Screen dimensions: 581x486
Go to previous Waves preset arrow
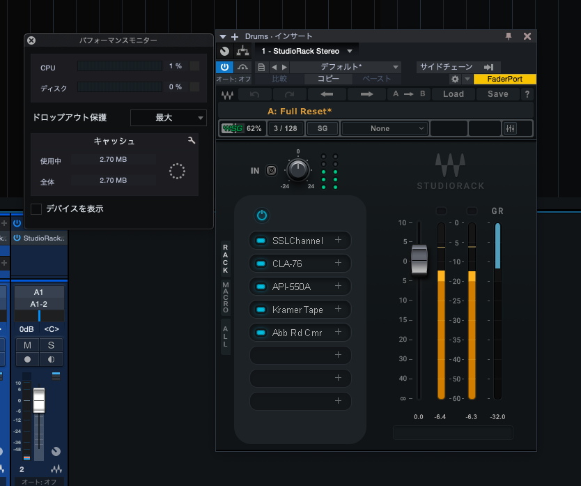pyautogui.click(x=327, y=94)
